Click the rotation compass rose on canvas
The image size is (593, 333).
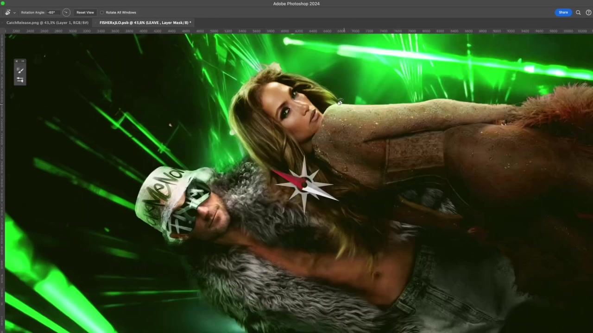pyautogui.click(x=304, y=185)
